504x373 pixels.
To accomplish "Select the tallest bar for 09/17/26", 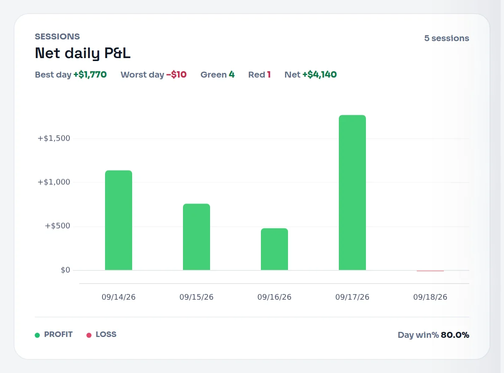I will pyautogui.click(x=352, y=192).
